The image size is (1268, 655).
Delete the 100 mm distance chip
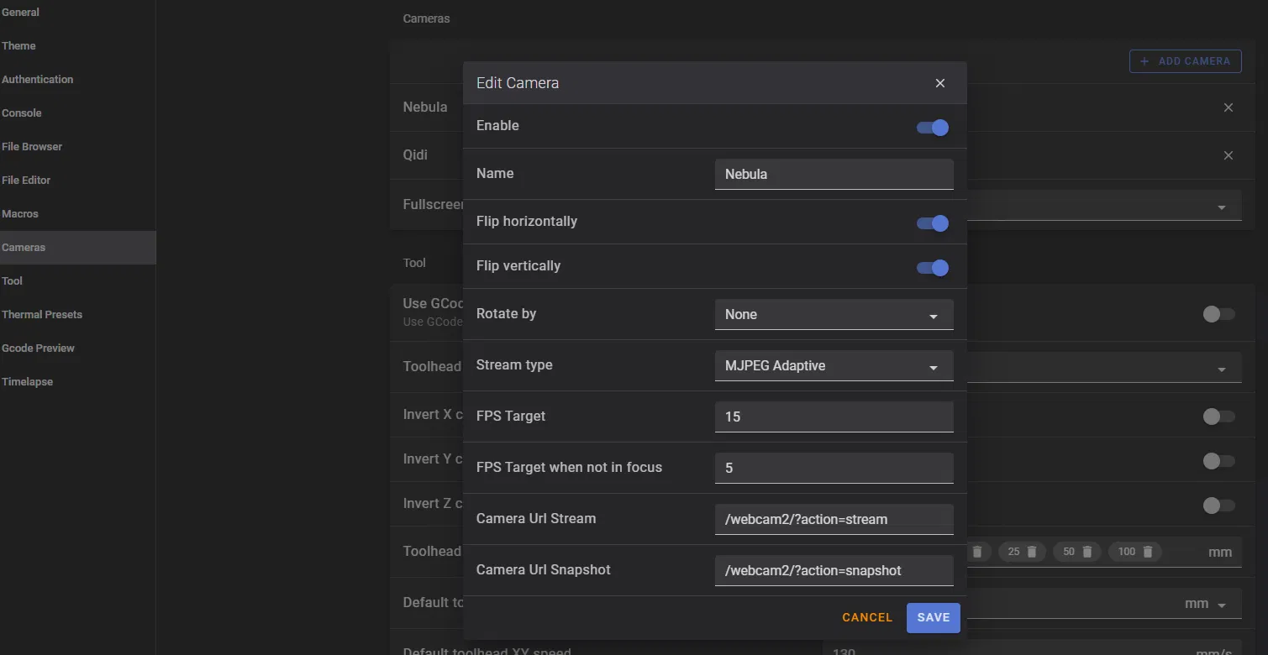pos(1148,552)
